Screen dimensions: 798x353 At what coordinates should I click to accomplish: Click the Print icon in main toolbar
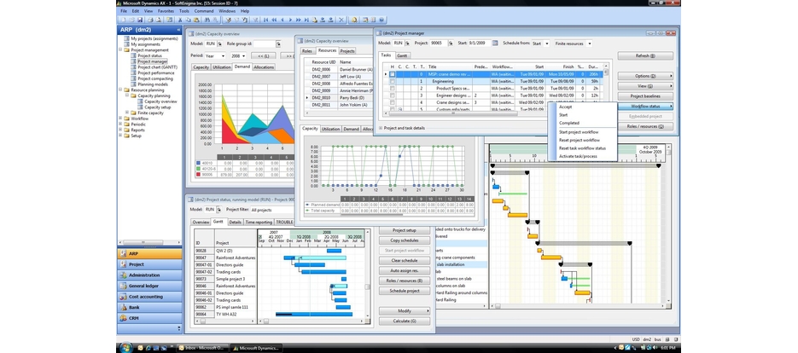150,20
